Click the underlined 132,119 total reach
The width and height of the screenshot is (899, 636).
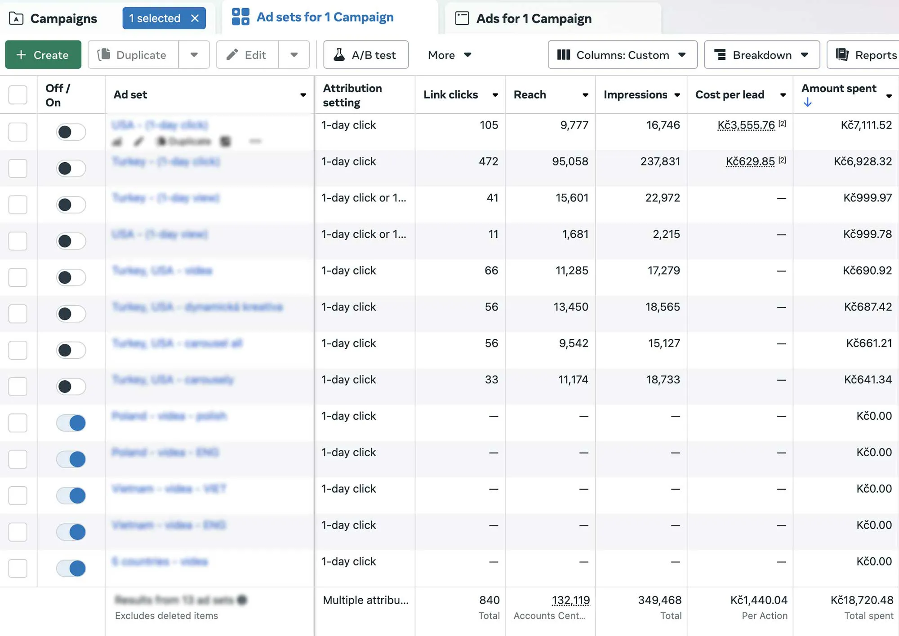click(x=570, y=600)
